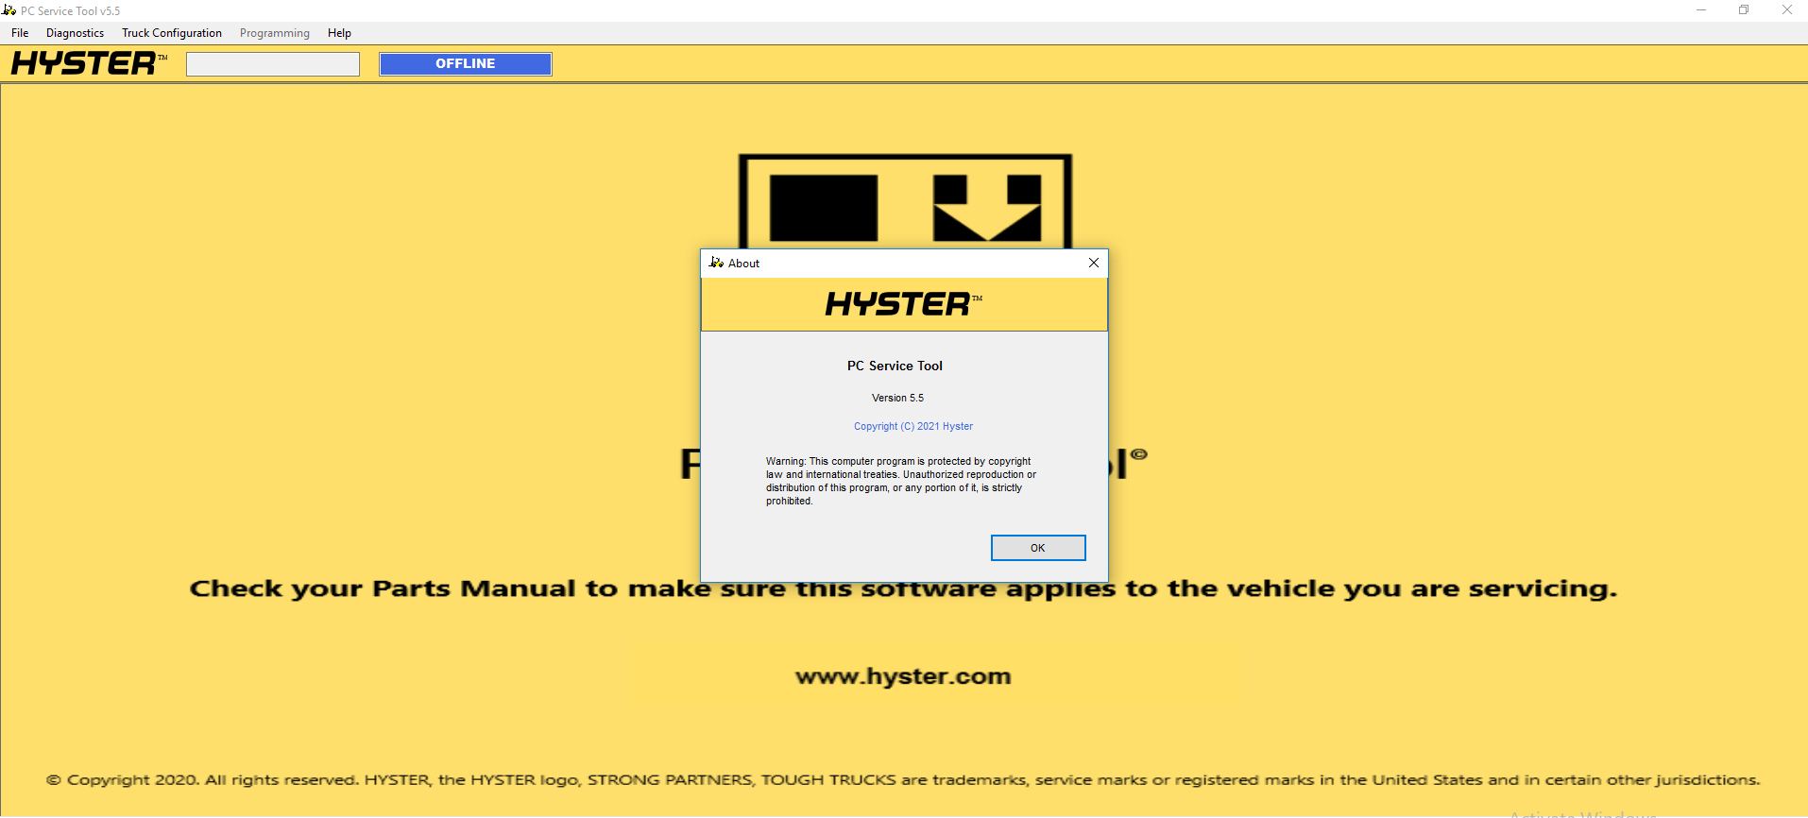Click OK in the About dialog
This screenshot has width=1808, height=818.
(x=1037, y=548)
